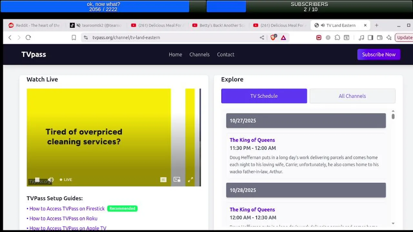Open a new browser tab

(x=376, y=25)
